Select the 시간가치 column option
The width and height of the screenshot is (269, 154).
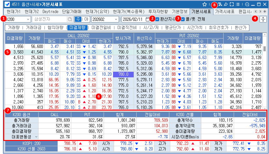[210, 27]
